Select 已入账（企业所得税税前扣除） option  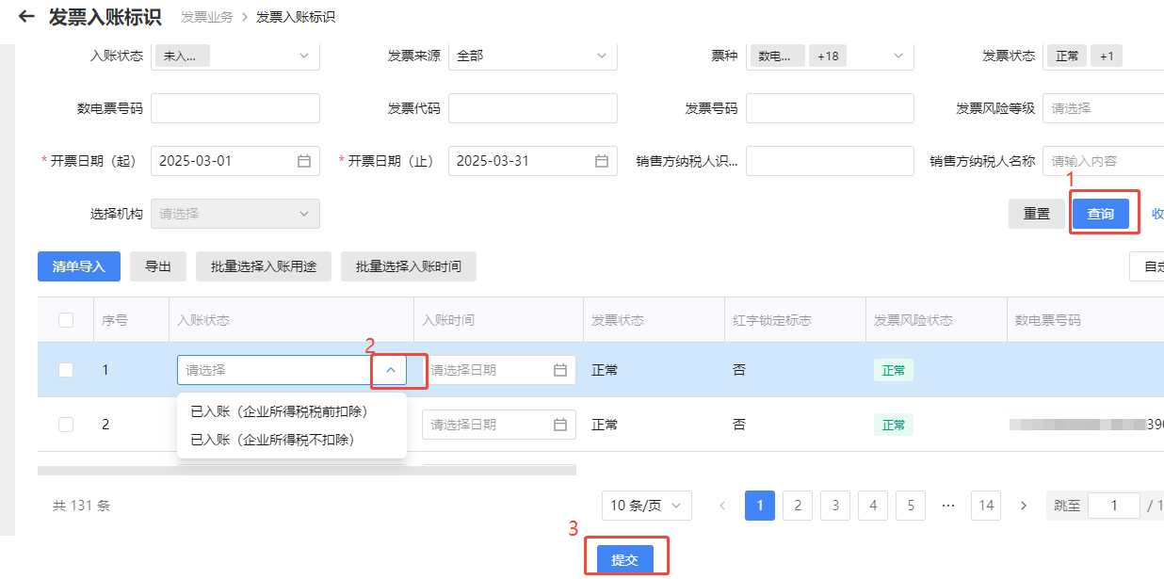coord(279,411)
